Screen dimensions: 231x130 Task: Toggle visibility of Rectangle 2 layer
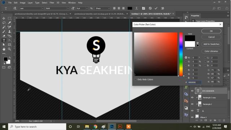pyautogui.click(x=192, y=104)
